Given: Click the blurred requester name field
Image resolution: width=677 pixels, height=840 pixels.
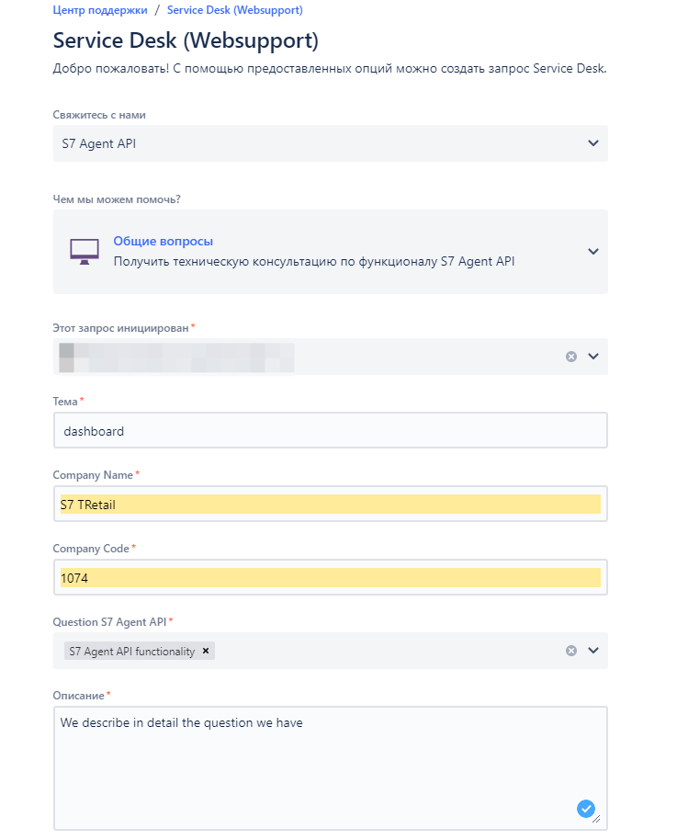Looking at the screenshot, I should coord(176,358).
